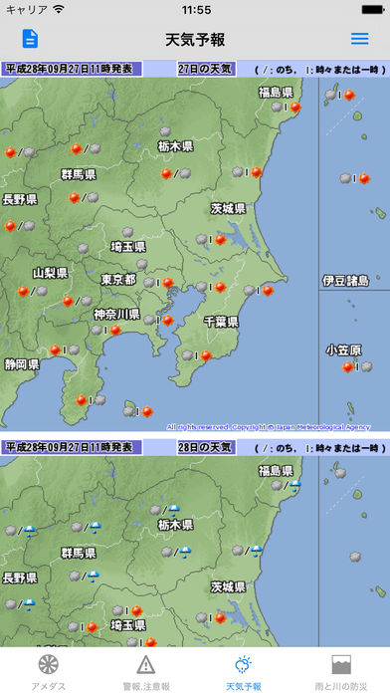Tap the 福島県 label on the 27日 map
The height and width of the screenshot is (693, 390).
click(276, 93)
